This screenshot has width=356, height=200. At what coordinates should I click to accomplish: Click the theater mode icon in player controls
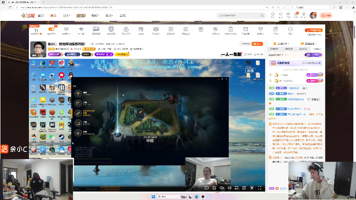252,188
